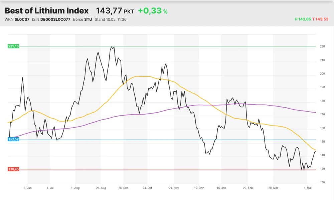The height and width of the screenshot is (200, 334).
Task: Click the Stand 10.05. 11:36 timestamp
Action: click(x=111, y=19)
